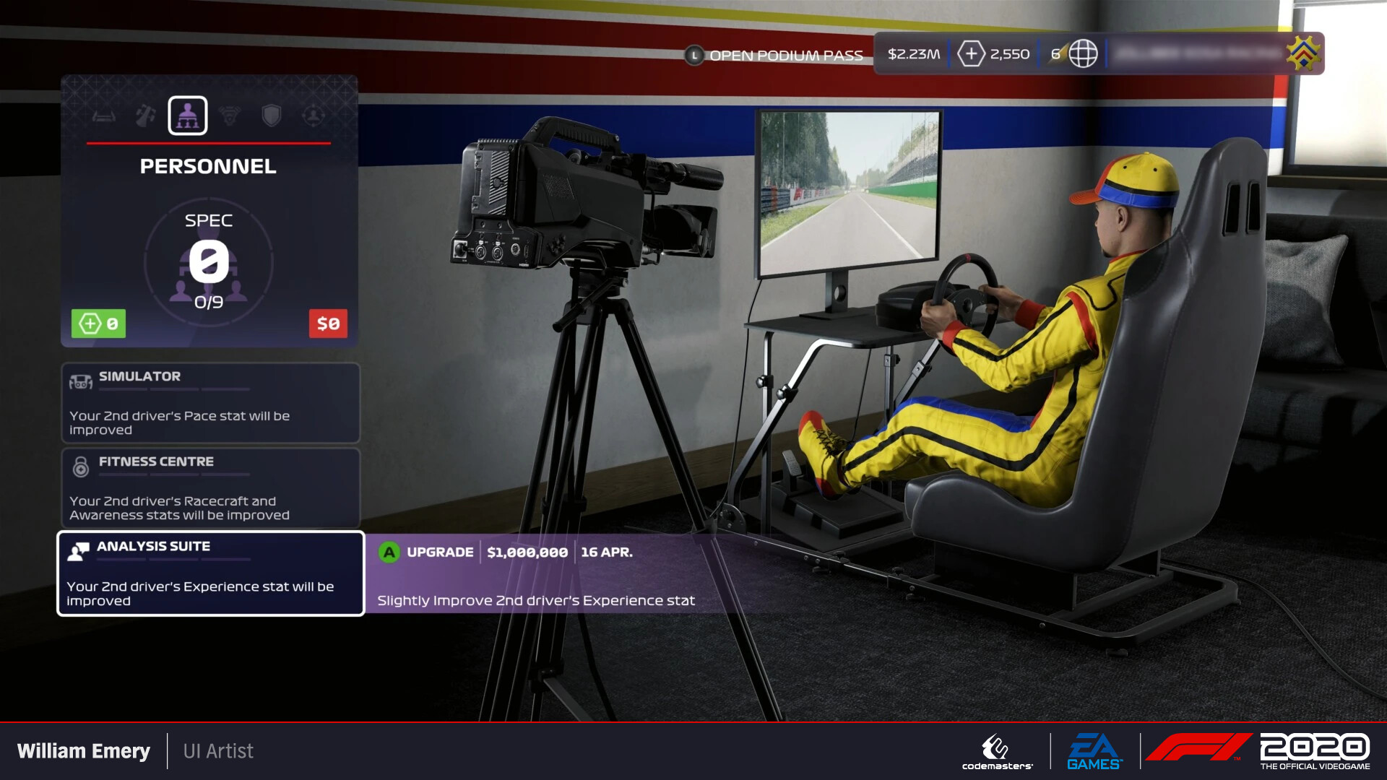
Task: Select the red $0 cost indicator
Action: pyautogui.click(x=327, y=324)
